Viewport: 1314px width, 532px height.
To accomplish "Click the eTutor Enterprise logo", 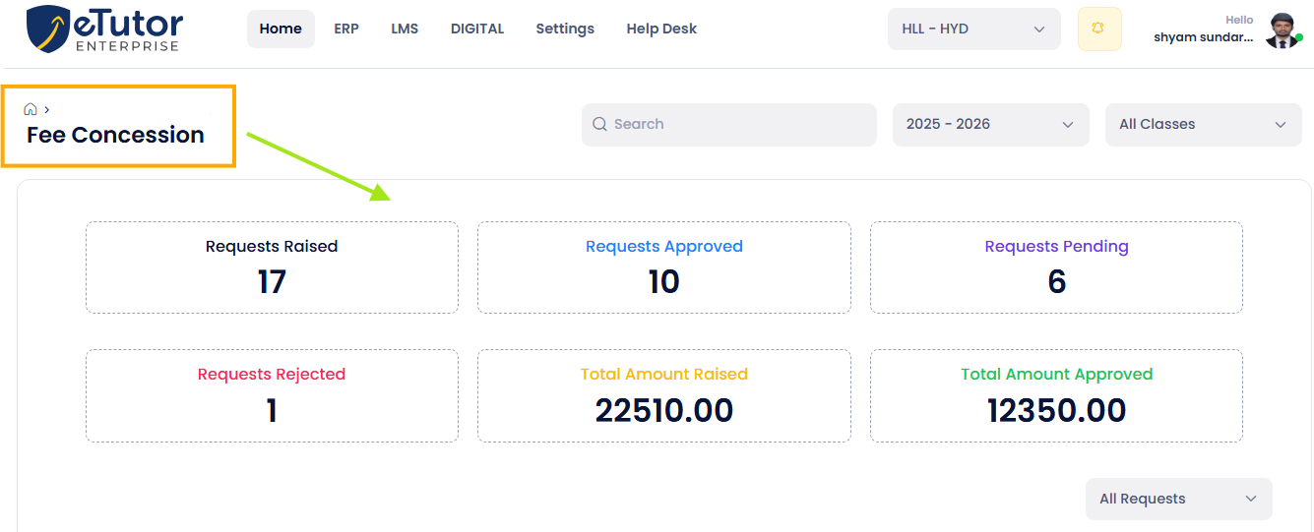I will (105, 30).
